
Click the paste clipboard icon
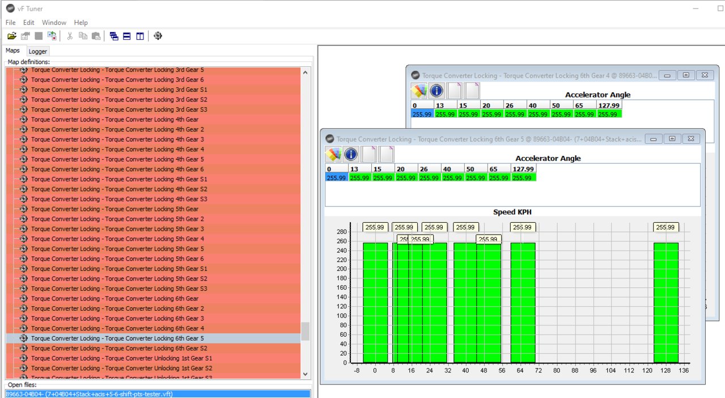tap(96, 36)
